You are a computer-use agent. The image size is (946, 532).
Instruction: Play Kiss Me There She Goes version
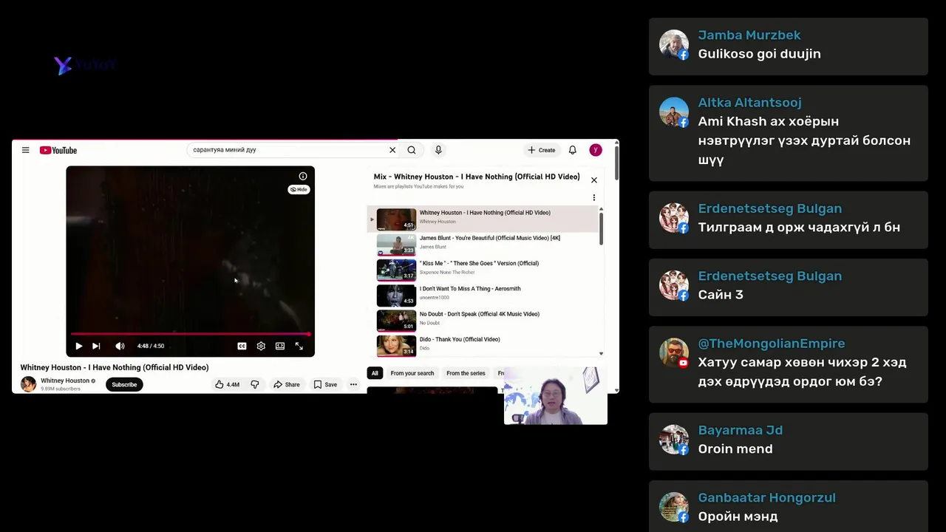pyautogui.click(x=484, y=270)
